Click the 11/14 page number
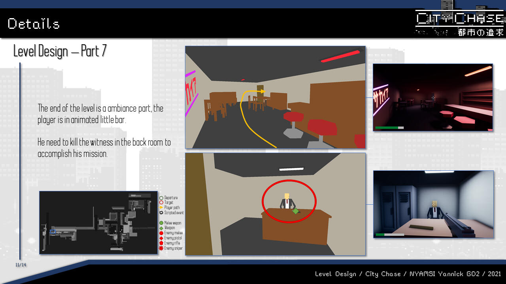This screenshot has height=284, width=506. (x=21, y=265)
